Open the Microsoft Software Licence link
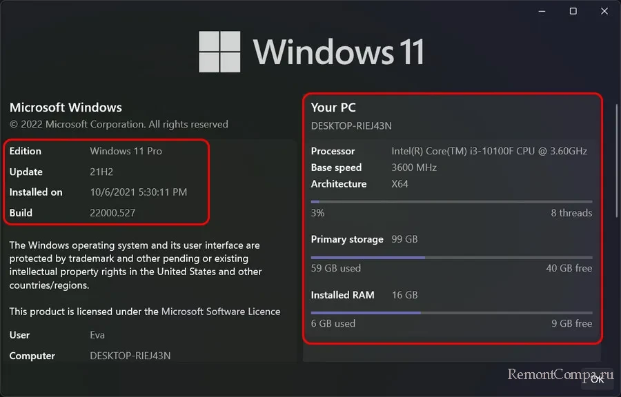Image resolution: width=621 pixels, height=397 pixels. tap(221, 312)
